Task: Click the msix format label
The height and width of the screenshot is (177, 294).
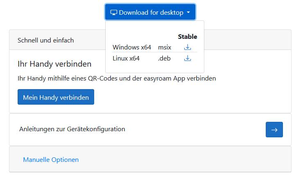Action: 165,47
